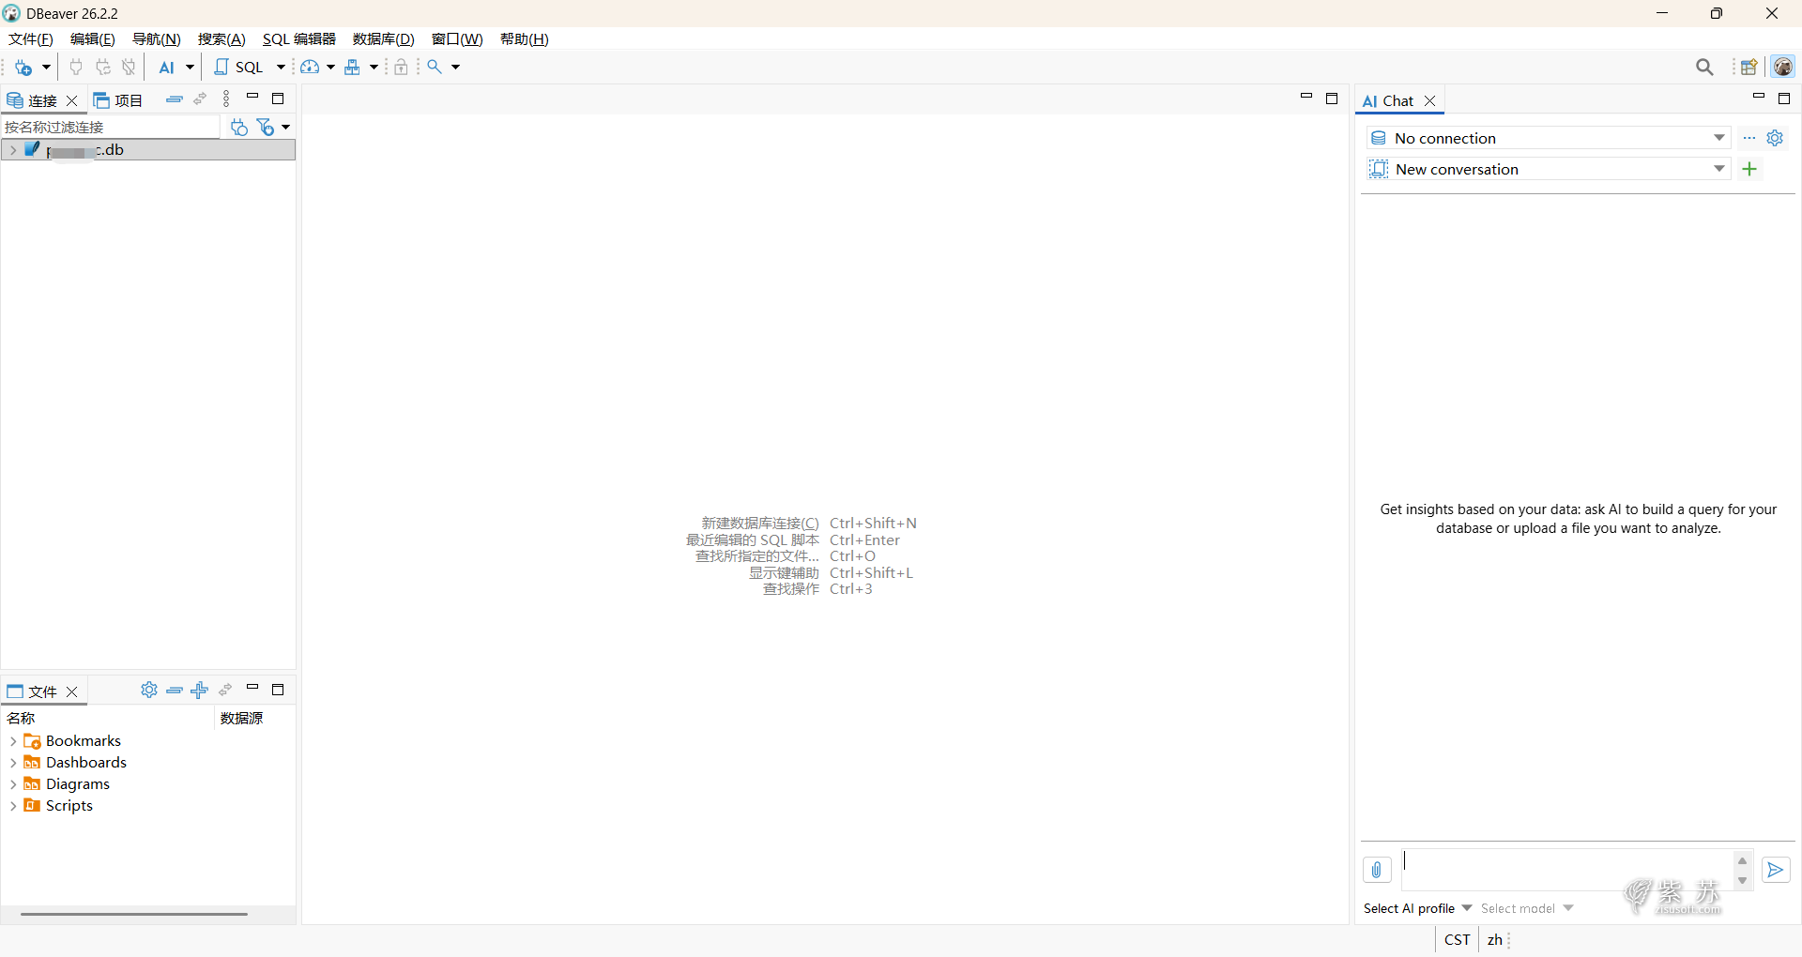Click the 按名称过滤连接 filter field

[x=111, y=127]
